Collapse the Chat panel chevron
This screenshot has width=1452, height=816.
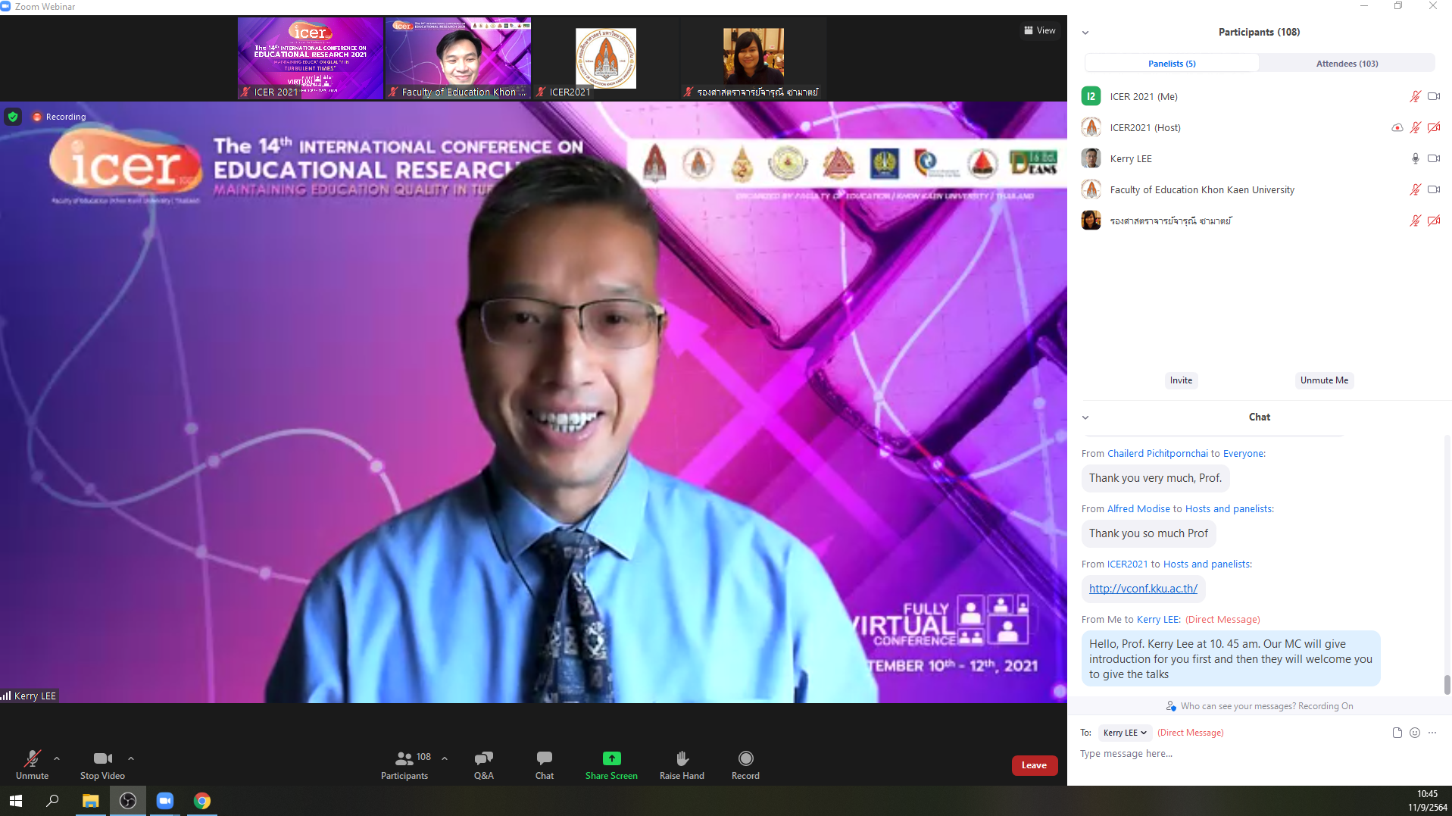[x=1085, y=417]
